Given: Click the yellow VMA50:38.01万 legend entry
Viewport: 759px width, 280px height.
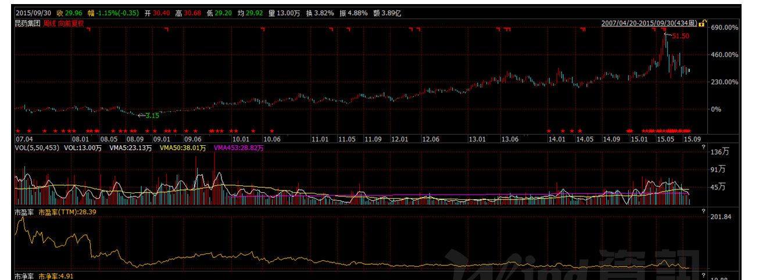Looking at the screenshot, I should pos(182,148).
